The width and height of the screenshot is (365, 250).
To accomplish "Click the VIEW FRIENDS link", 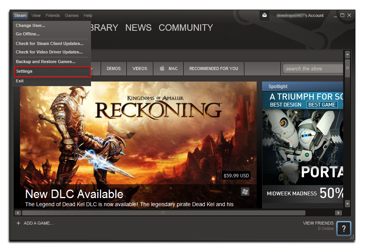I will pyautogui.click(x=318, y=223).
